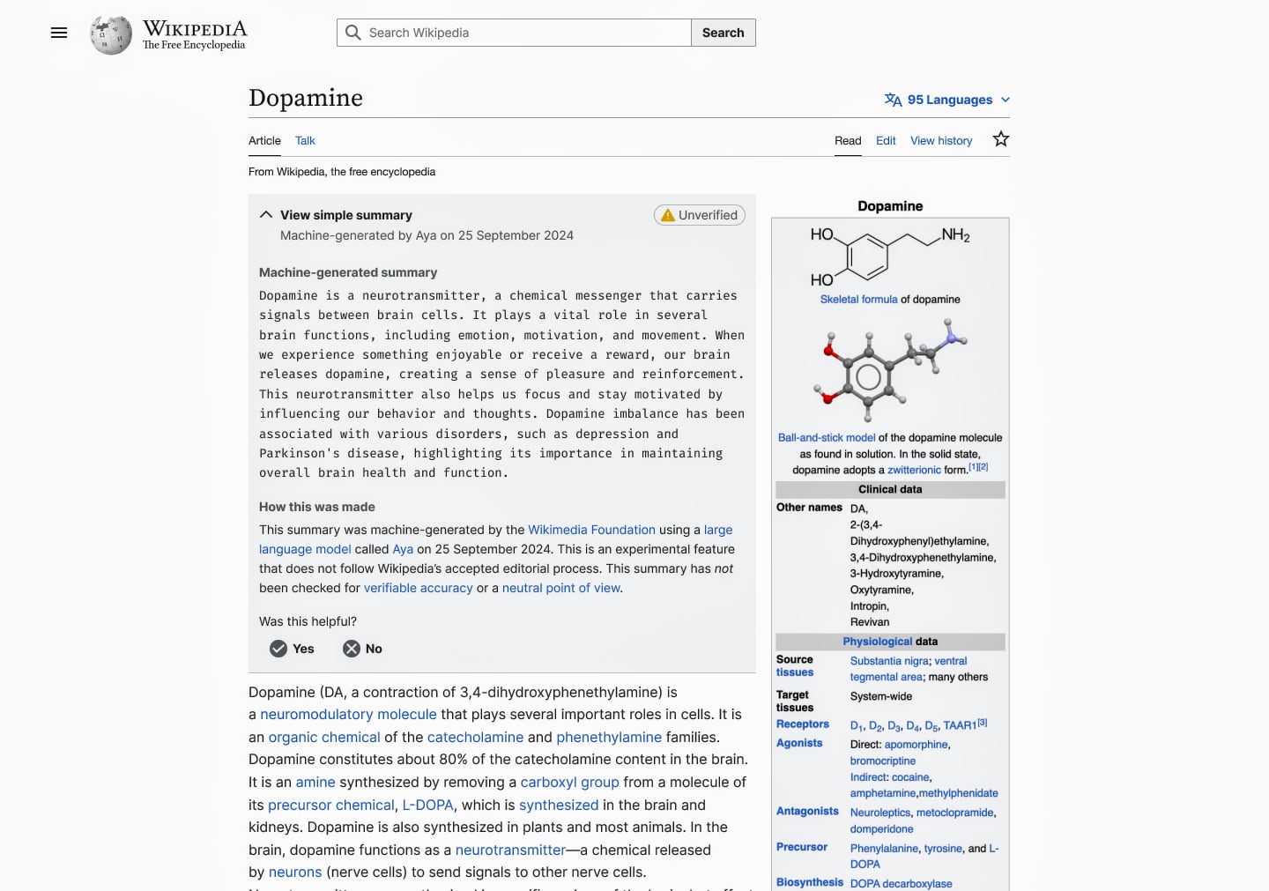Open the methylphenidate link
Image resolution: width=1269 pixels, height=891 pixels.
click(959, 793)
